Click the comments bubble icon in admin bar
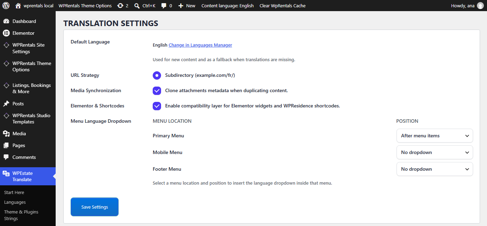This screenshot has height=226, width=487. 164,6
